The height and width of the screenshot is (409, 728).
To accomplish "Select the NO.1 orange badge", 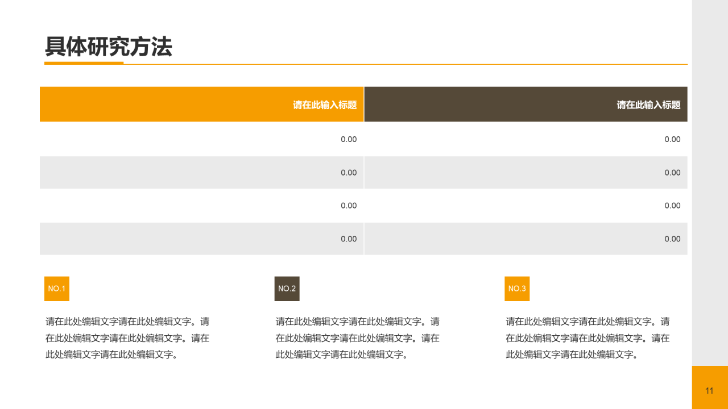I will coord(57,289).
